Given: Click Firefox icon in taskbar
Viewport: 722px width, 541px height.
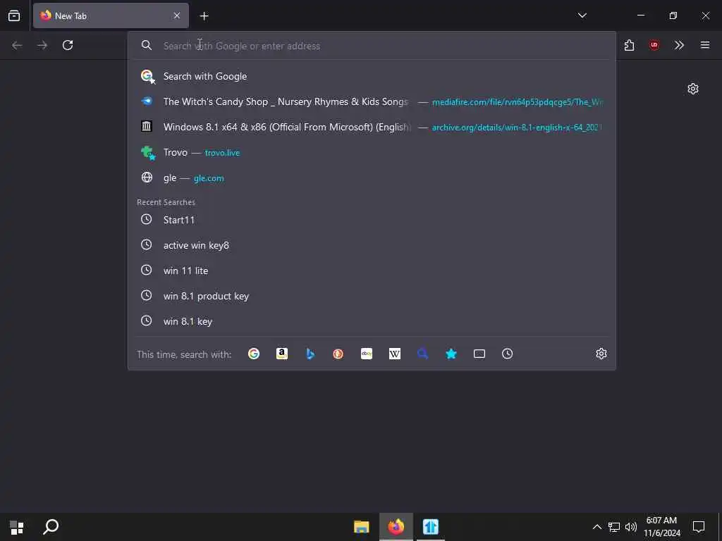Looking at the screenshot, I should coord(396,527).
